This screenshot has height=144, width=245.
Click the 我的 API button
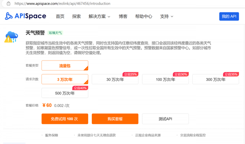pyautogui.click(x=229, y=16)
